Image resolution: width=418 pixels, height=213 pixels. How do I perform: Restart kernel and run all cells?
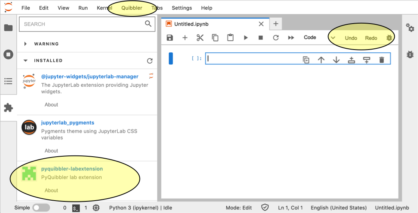[x=291, y=38]
